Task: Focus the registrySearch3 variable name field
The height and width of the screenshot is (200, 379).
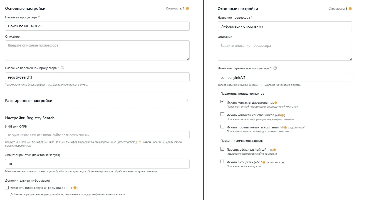Action: coord(97,77)
